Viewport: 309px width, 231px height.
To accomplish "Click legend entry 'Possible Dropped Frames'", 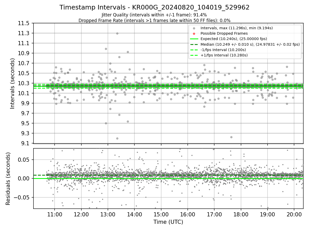I will point(224,33).
